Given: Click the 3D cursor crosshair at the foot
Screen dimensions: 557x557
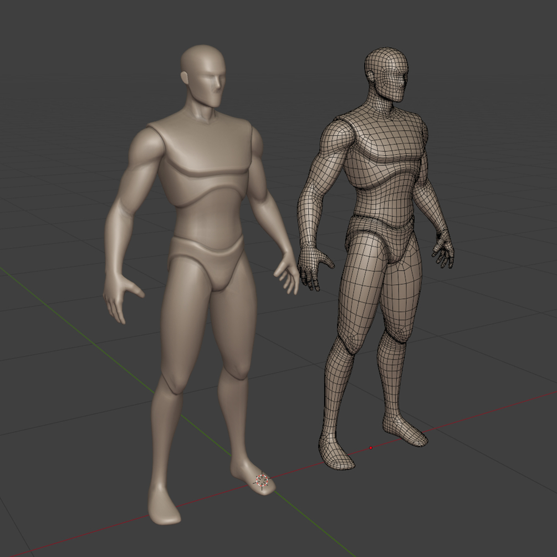Looking at the screenshot, I should (262, 481).
